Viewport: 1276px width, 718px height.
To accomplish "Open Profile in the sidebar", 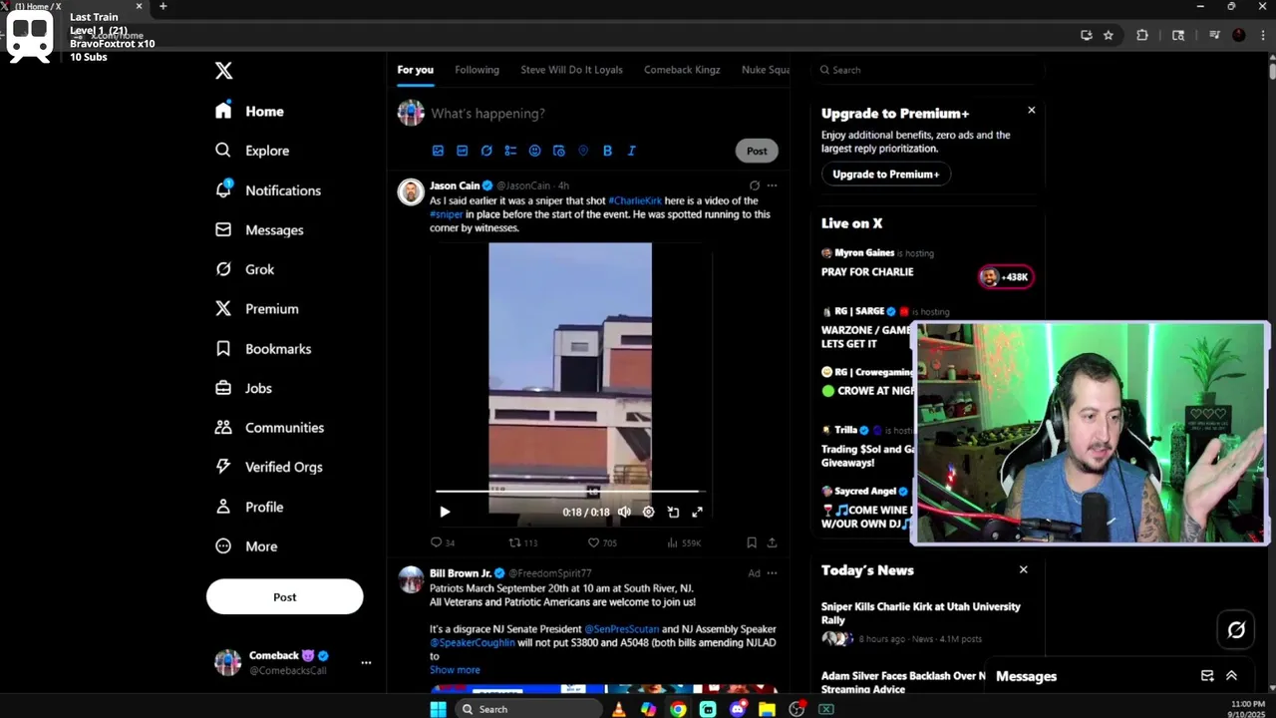I will coord(250,507).
